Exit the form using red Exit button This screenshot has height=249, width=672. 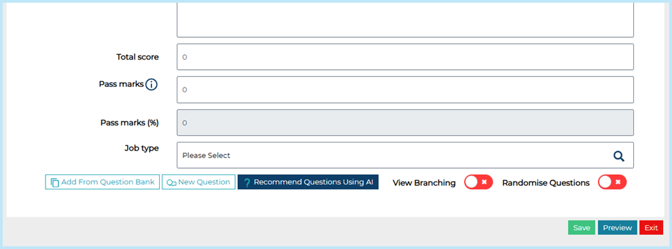[651, 227]
